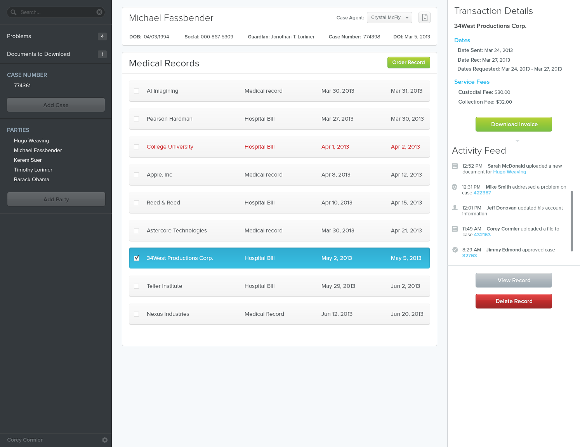Select party Hugo Weaving in sidebar
This screenshot has height=447, width=580.
(x=31, y=140)
